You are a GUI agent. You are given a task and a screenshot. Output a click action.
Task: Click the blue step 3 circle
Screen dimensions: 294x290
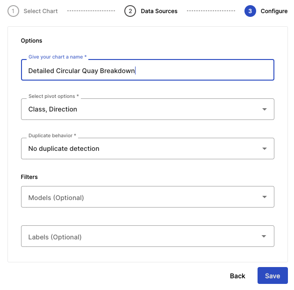point(250,11)
